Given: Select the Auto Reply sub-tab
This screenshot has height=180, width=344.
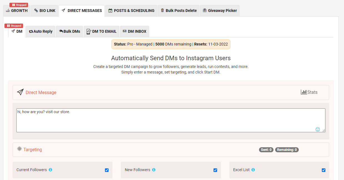Looking at the screenshot, I should click(x=41, y=31).
